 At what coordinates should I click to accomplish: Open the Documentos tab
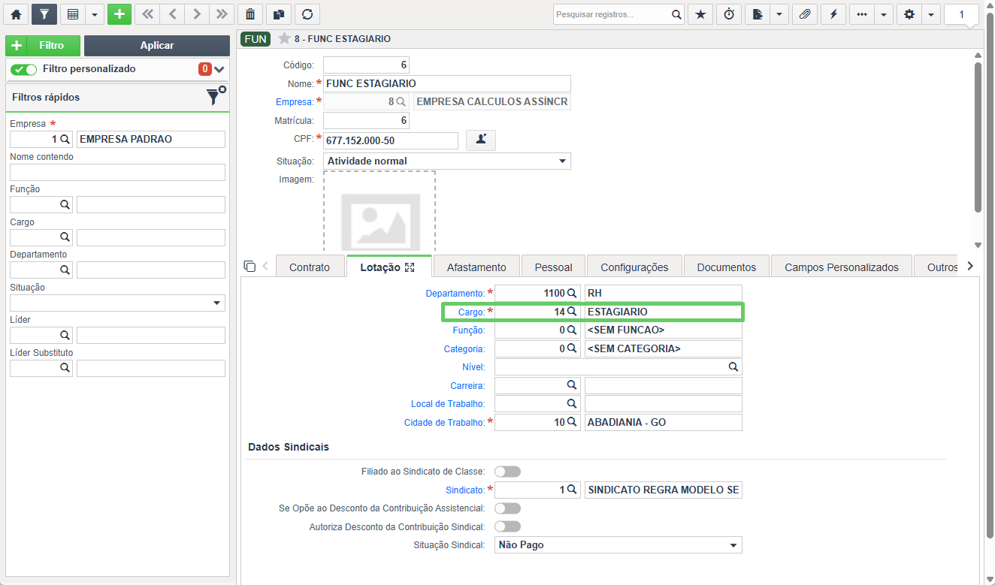tap(727, 267)
